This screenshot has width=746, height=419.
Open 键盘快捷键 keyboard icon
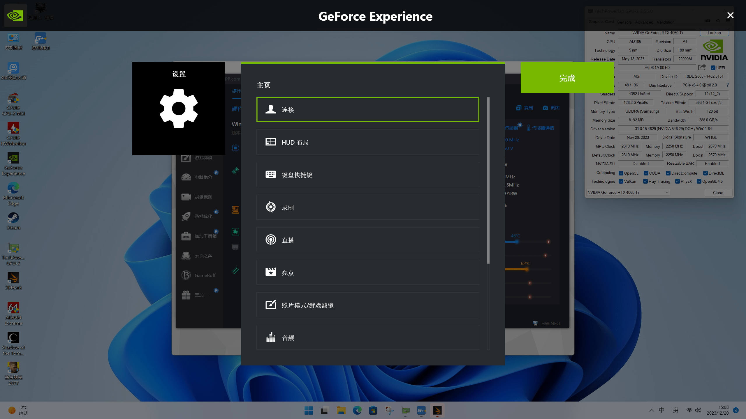point(271,175)
